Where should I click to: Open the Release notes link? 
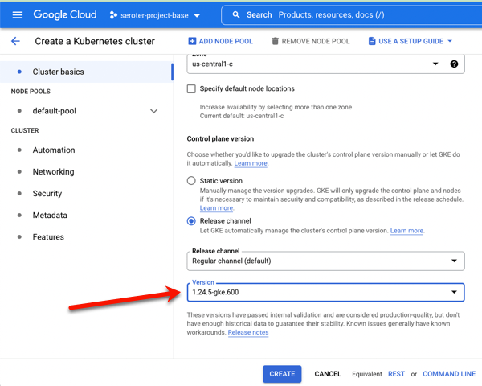point(248,332)
